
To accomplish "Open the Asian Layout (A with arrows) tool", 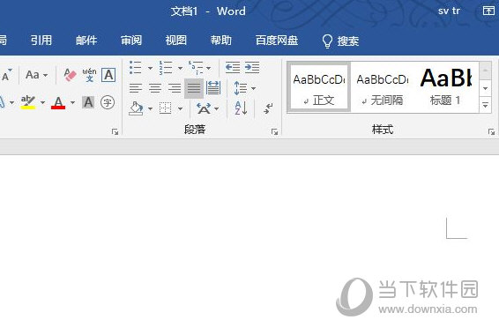I will 204,108.
